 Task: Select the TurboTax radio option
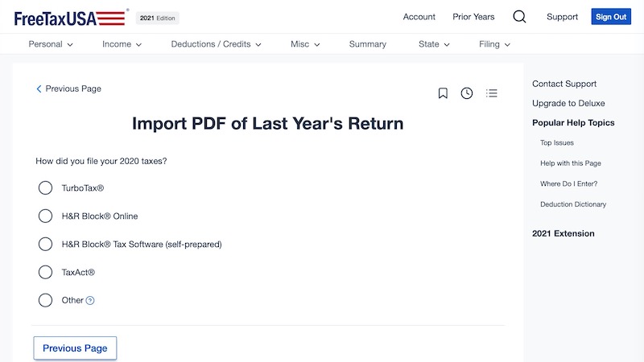click(x=45, y=188)
